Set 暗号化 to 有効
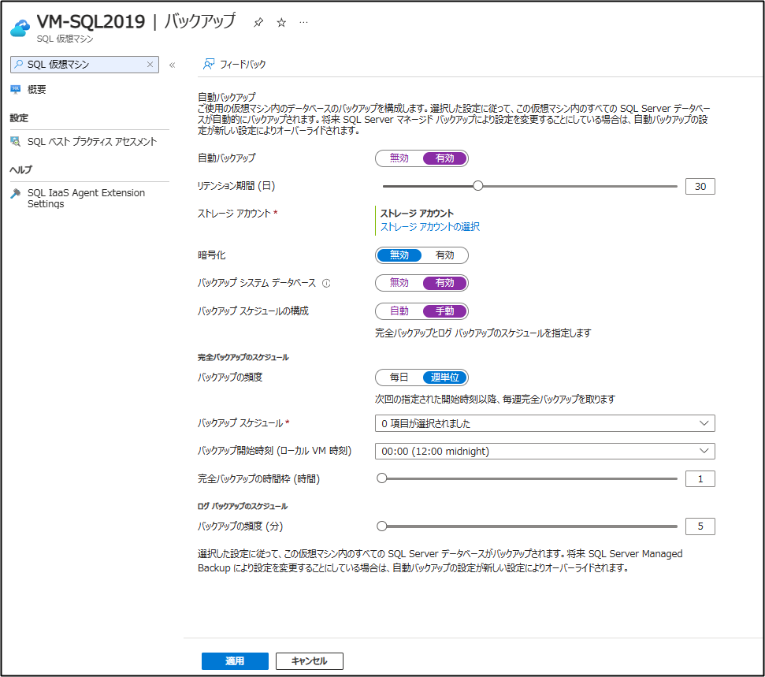Viewport: 765px width, 677px height. [x=444, y=255]
